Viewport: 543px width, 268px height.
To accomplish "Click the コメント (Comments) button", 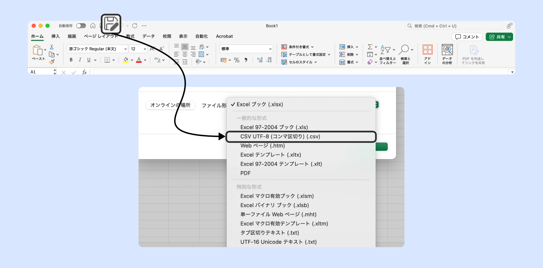I will tap(467, 37).
